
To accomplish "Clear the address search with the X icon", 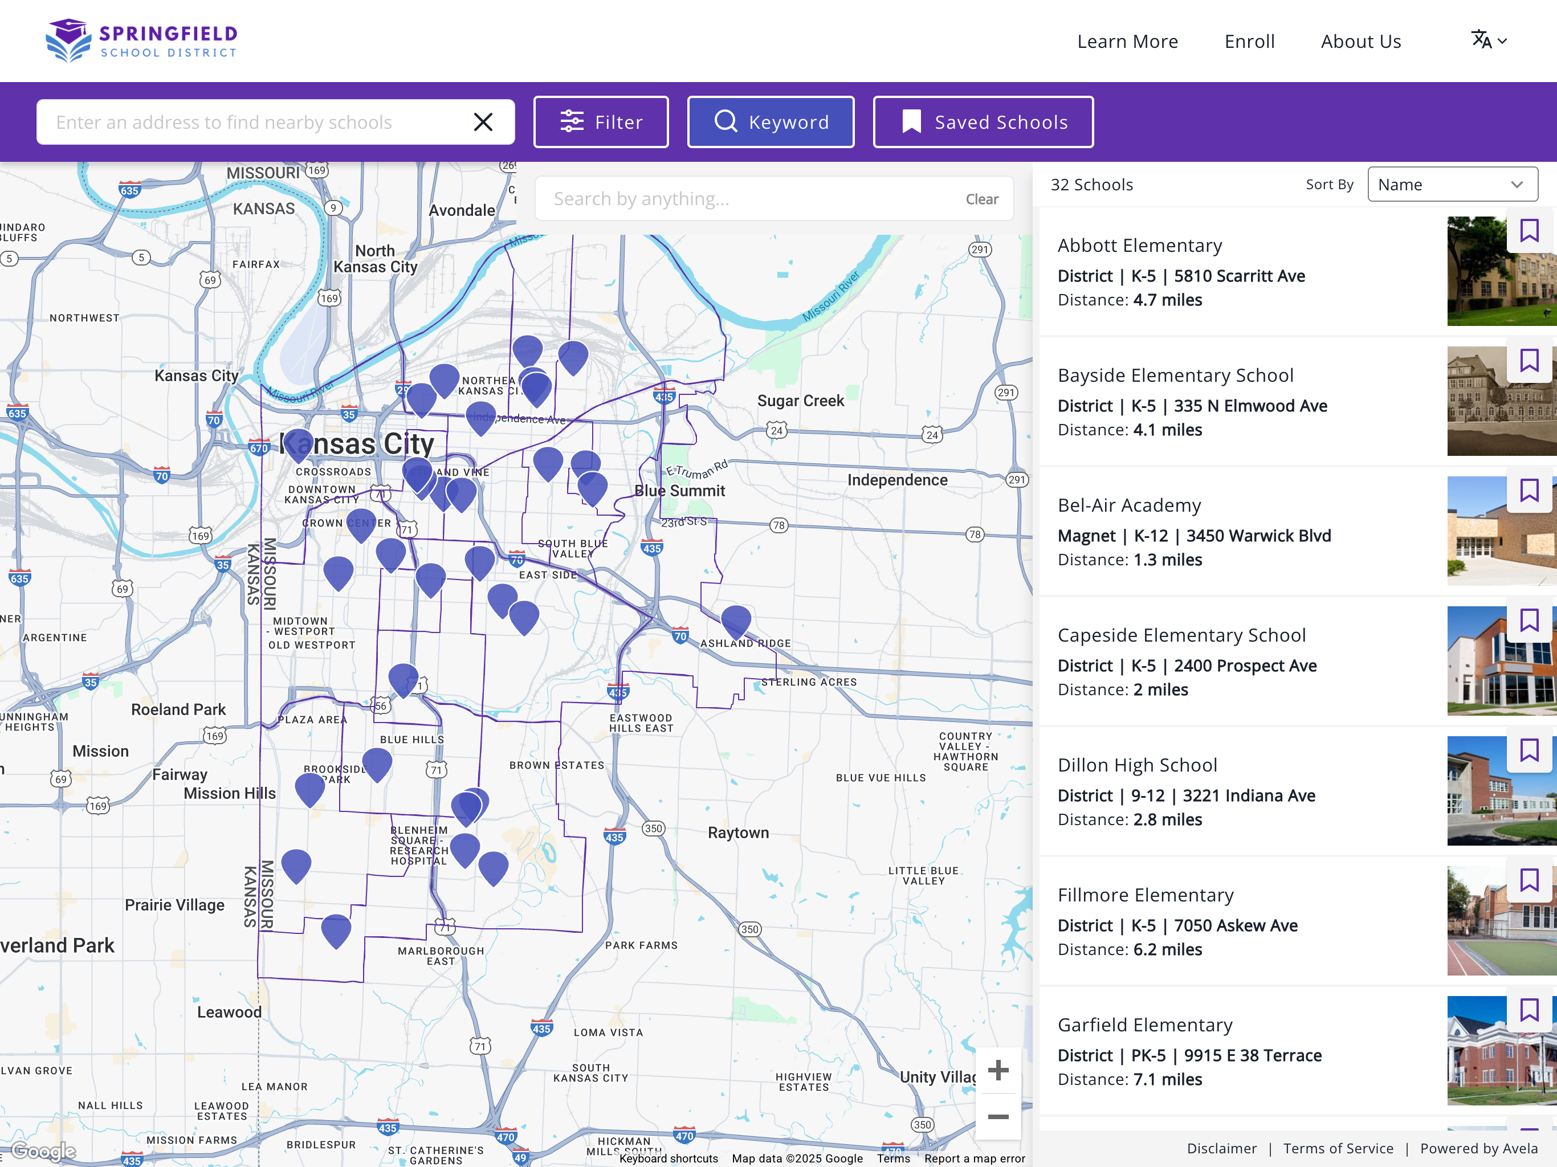I will pos(483,121).
